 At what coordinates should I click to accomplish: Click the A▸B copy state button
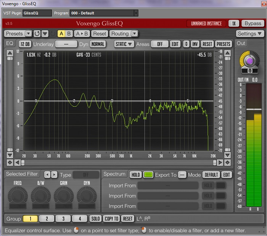coord(82,34)
